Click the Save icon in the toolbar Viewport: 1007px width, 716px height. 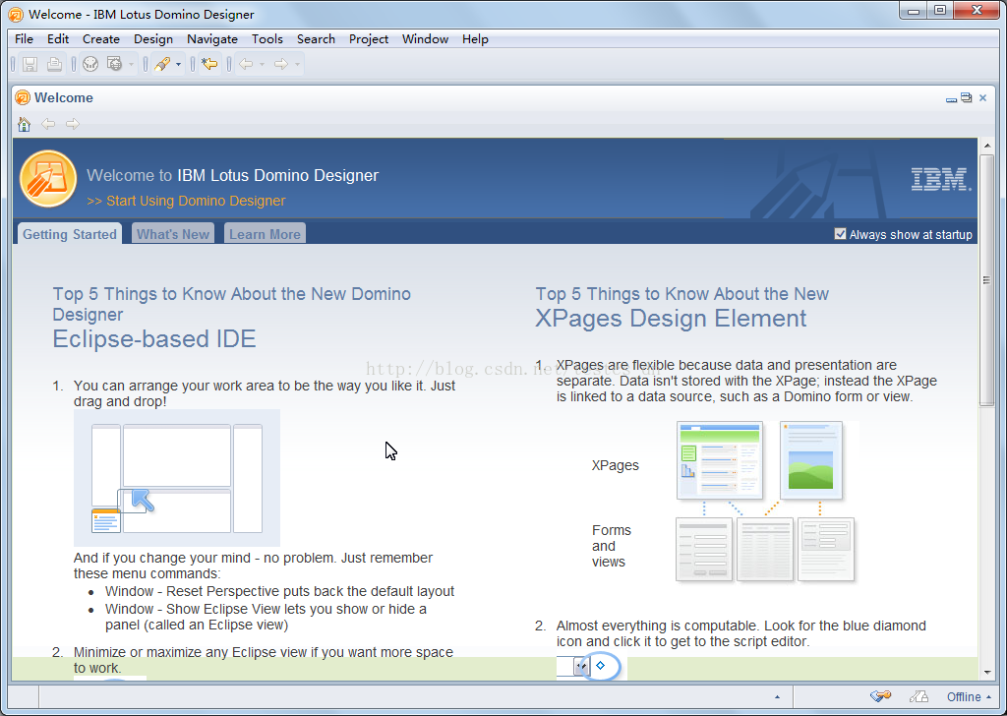point(30,64)
